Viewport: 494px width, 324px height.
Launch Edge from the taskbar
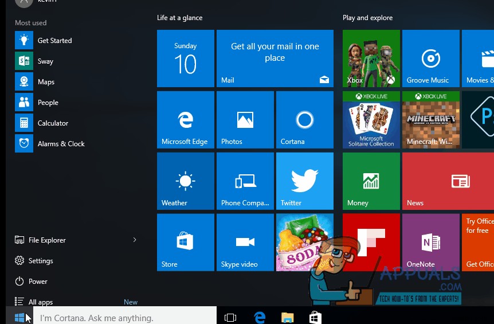point(260,317)
